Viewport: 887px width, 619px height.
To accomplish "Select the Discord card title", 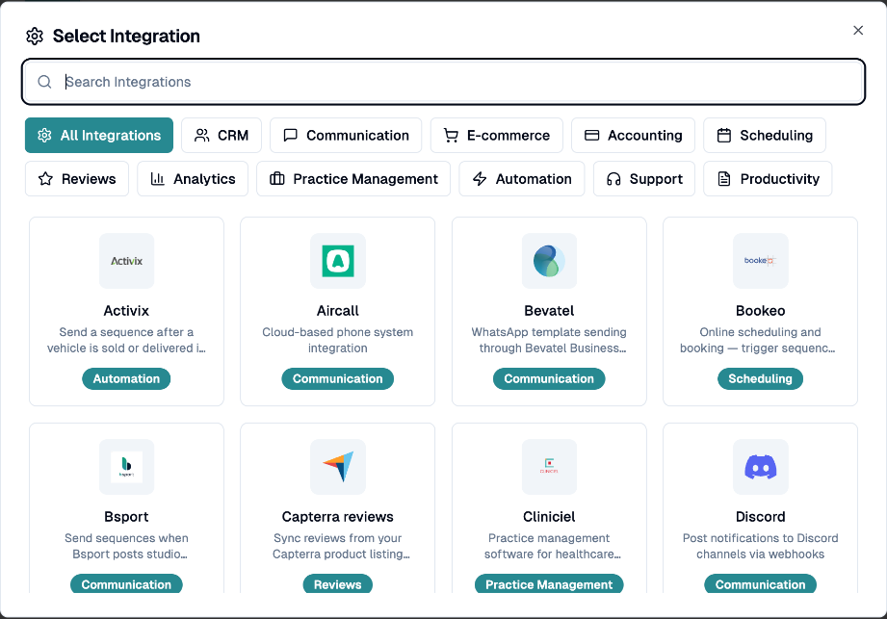I will (x=760, y=517).
